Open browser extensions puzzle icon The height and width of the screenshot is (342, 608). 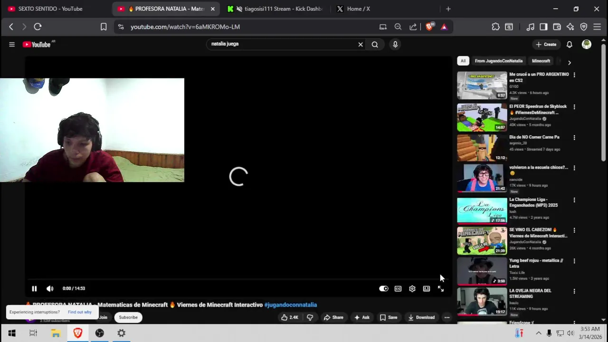[495, 27]
